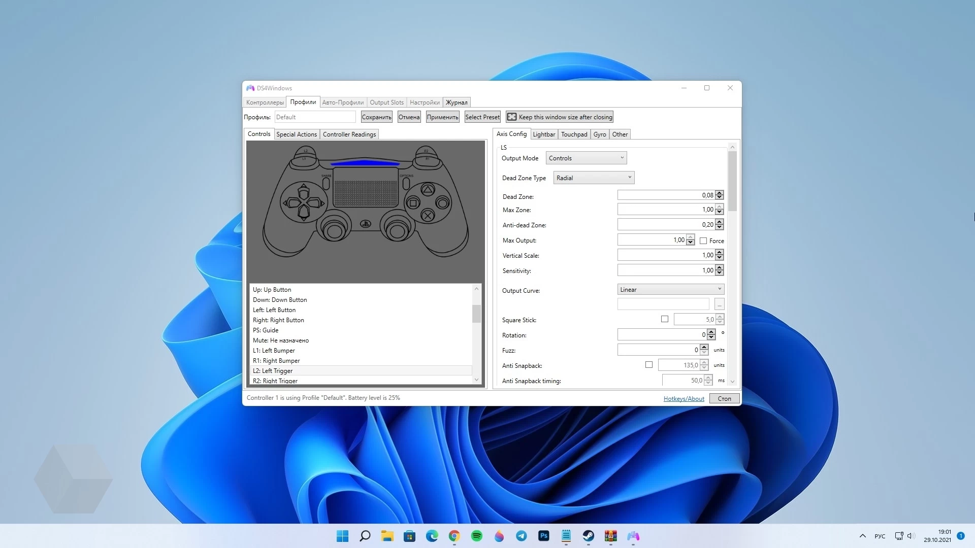Open Telegram from taskbar
Screen dimensions: 975x548
tap(522, 536)
